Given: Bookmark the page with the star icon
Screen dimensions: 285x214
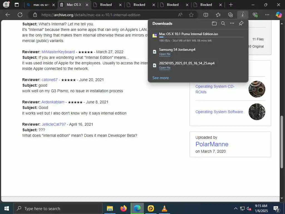Looking at the screenshot, I should (191, 15).
